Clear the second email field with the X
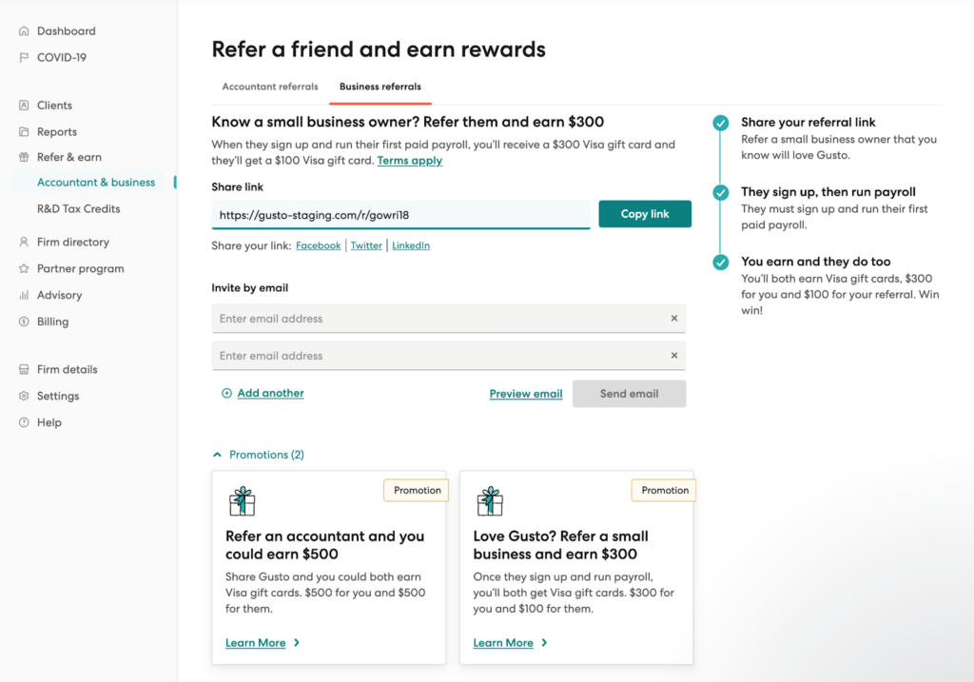 674,356
